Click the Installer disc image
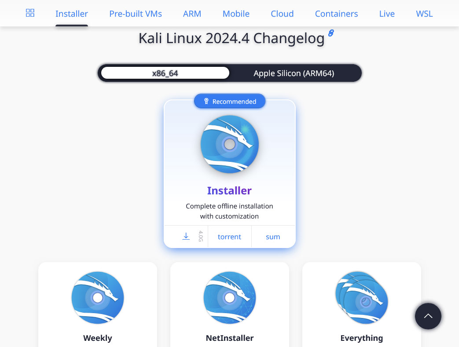 (x=230, y=144)
